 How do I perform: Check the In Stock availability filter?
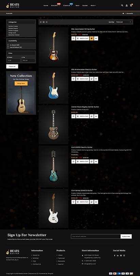point(8,45)
